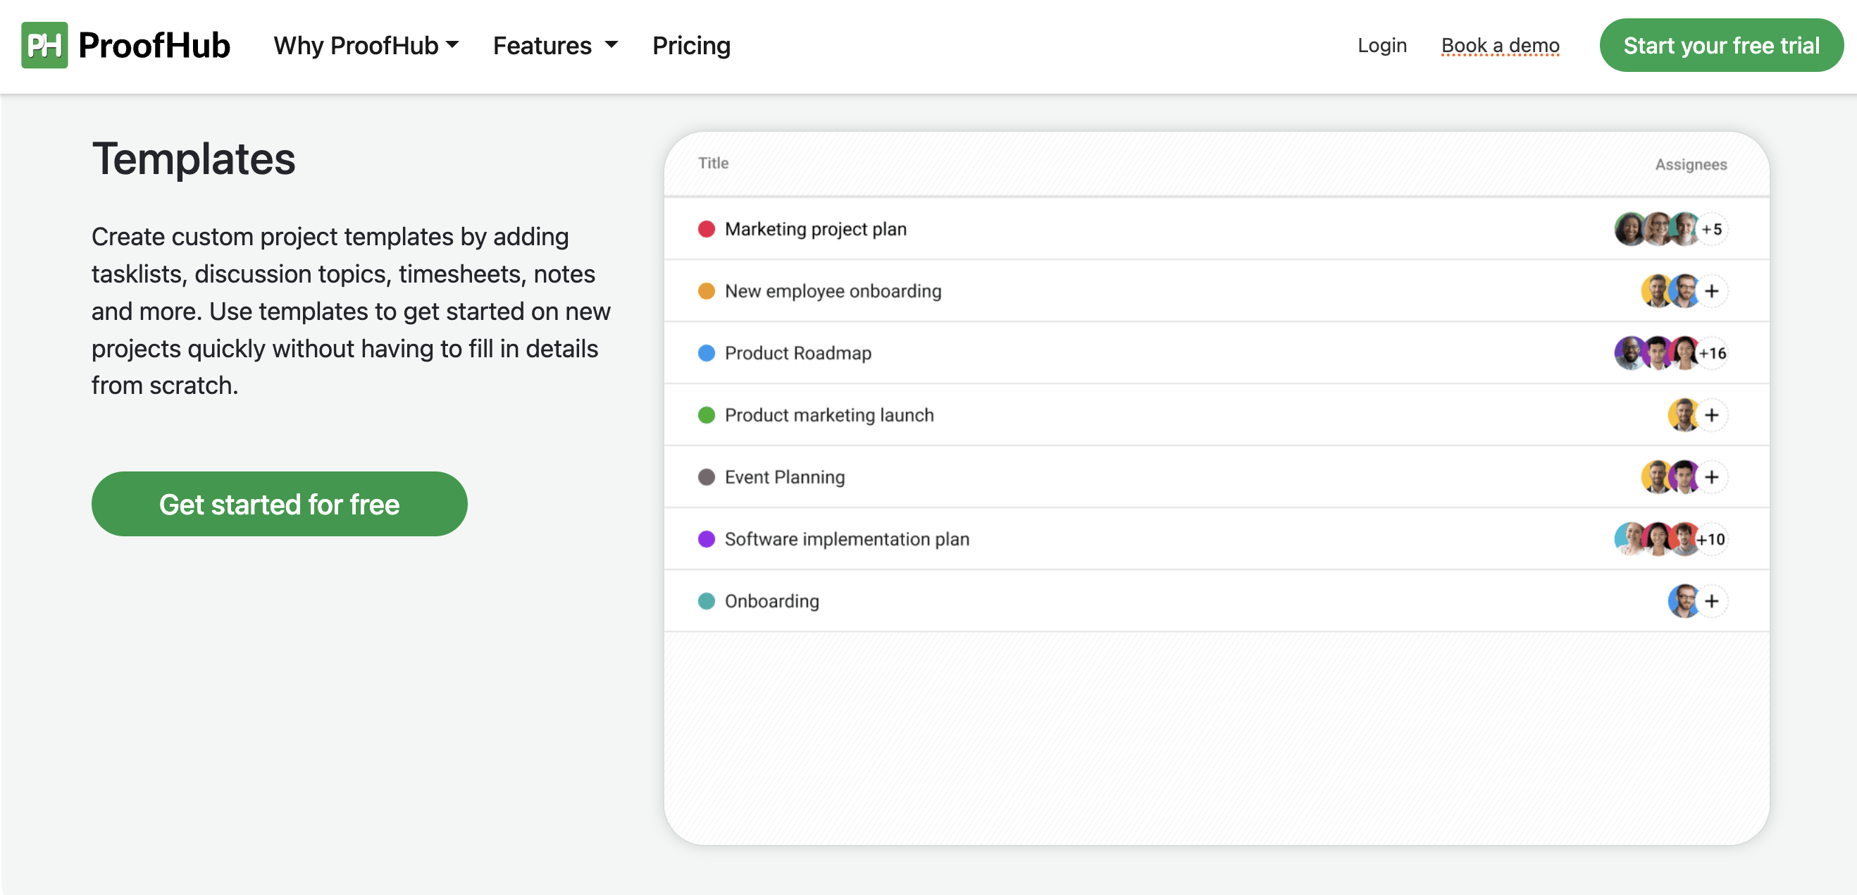1857x895 pixels.
Task: Click the Login link
Action: pyautogui.click(x=1381, y=45)
